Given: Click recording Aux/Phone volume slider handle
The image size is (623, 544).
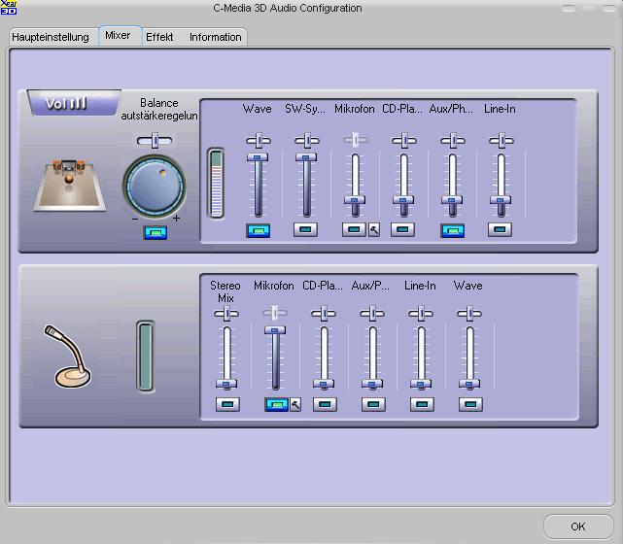Looking at the screenshot, I should click(x=372, y=384).
